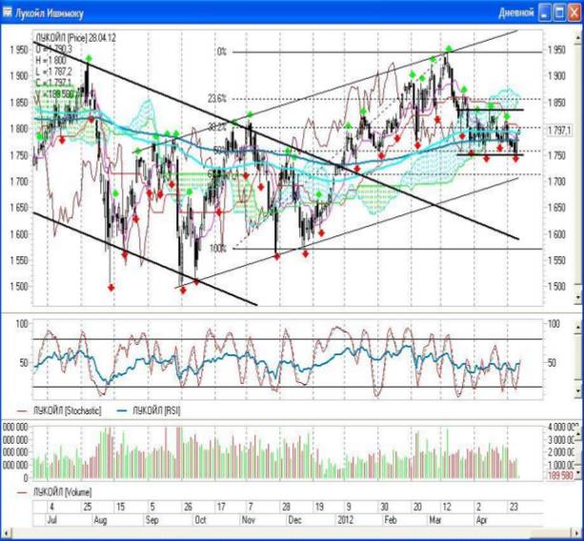Click the Volume panel scroll-down arrow
584x541 pixels.
click(x=578, y=472)
